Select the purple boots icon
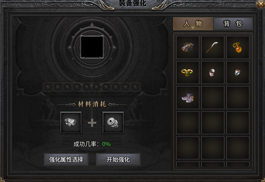Viewport: 265px width, 182px height. tap(188, 98)
